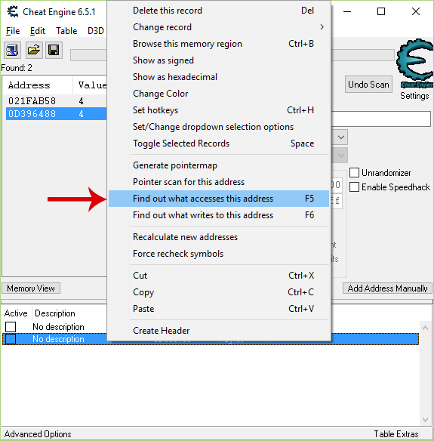The height and width of the screenshot is (441, 434).
Task: Click the Undo Scan button
Action: coord(368,84)
